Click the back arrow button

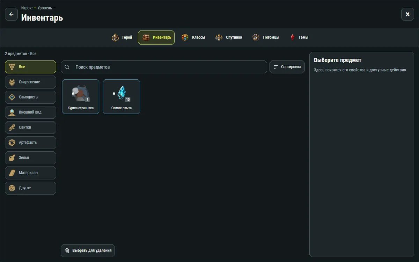point(11,14)
